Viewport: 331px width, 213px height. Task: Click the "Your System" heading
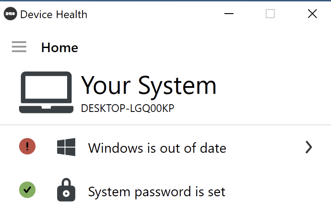pyautogui.click(x=148, y=85)
